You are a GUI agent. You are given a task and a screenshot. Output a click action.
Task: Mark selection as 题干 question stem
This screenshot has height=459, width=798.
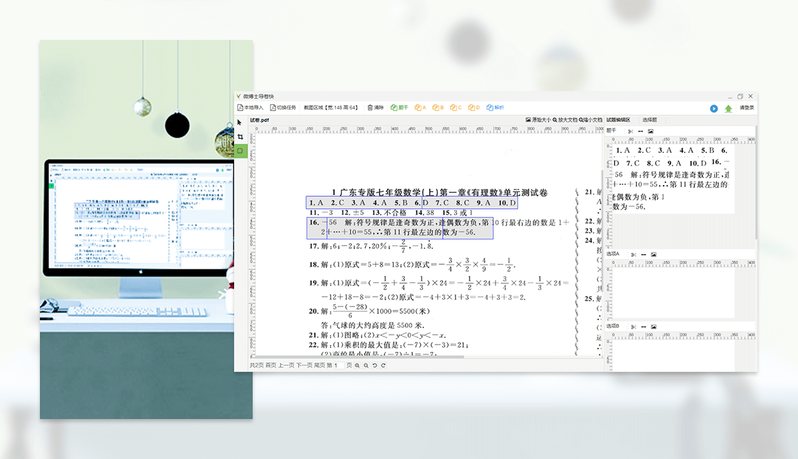400,107
